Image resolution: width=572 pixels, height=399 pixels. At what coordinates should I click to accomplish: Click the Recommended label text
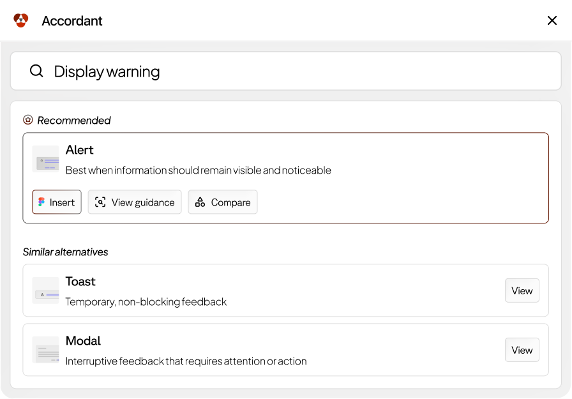click(74, 121)
